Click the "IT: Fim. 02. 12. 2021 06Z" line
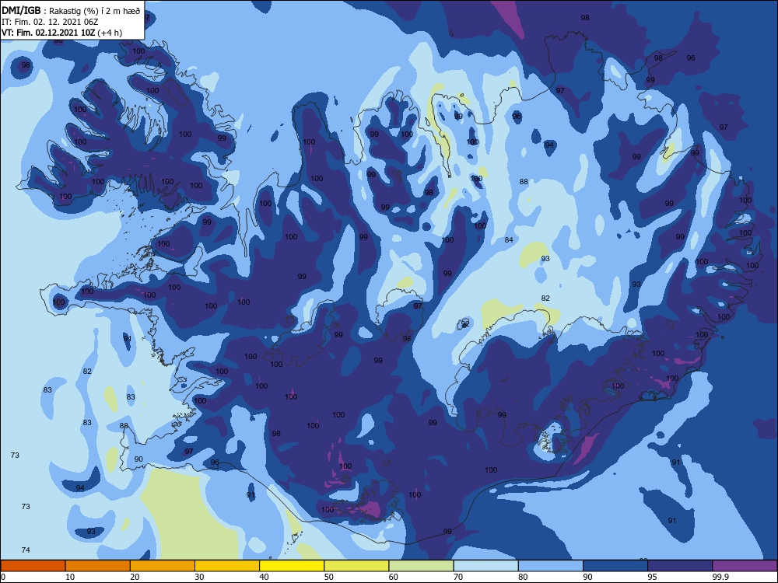The image size is (778, 583). [x=50, y=23]
